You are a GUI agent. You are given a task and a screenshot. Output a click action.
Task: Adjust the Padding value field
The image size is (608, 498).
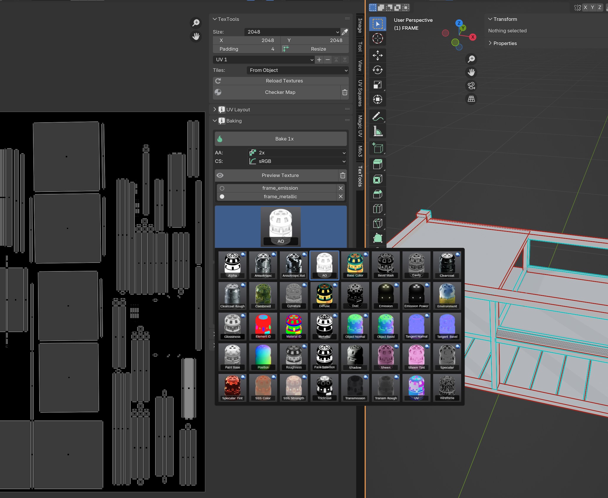247,49
